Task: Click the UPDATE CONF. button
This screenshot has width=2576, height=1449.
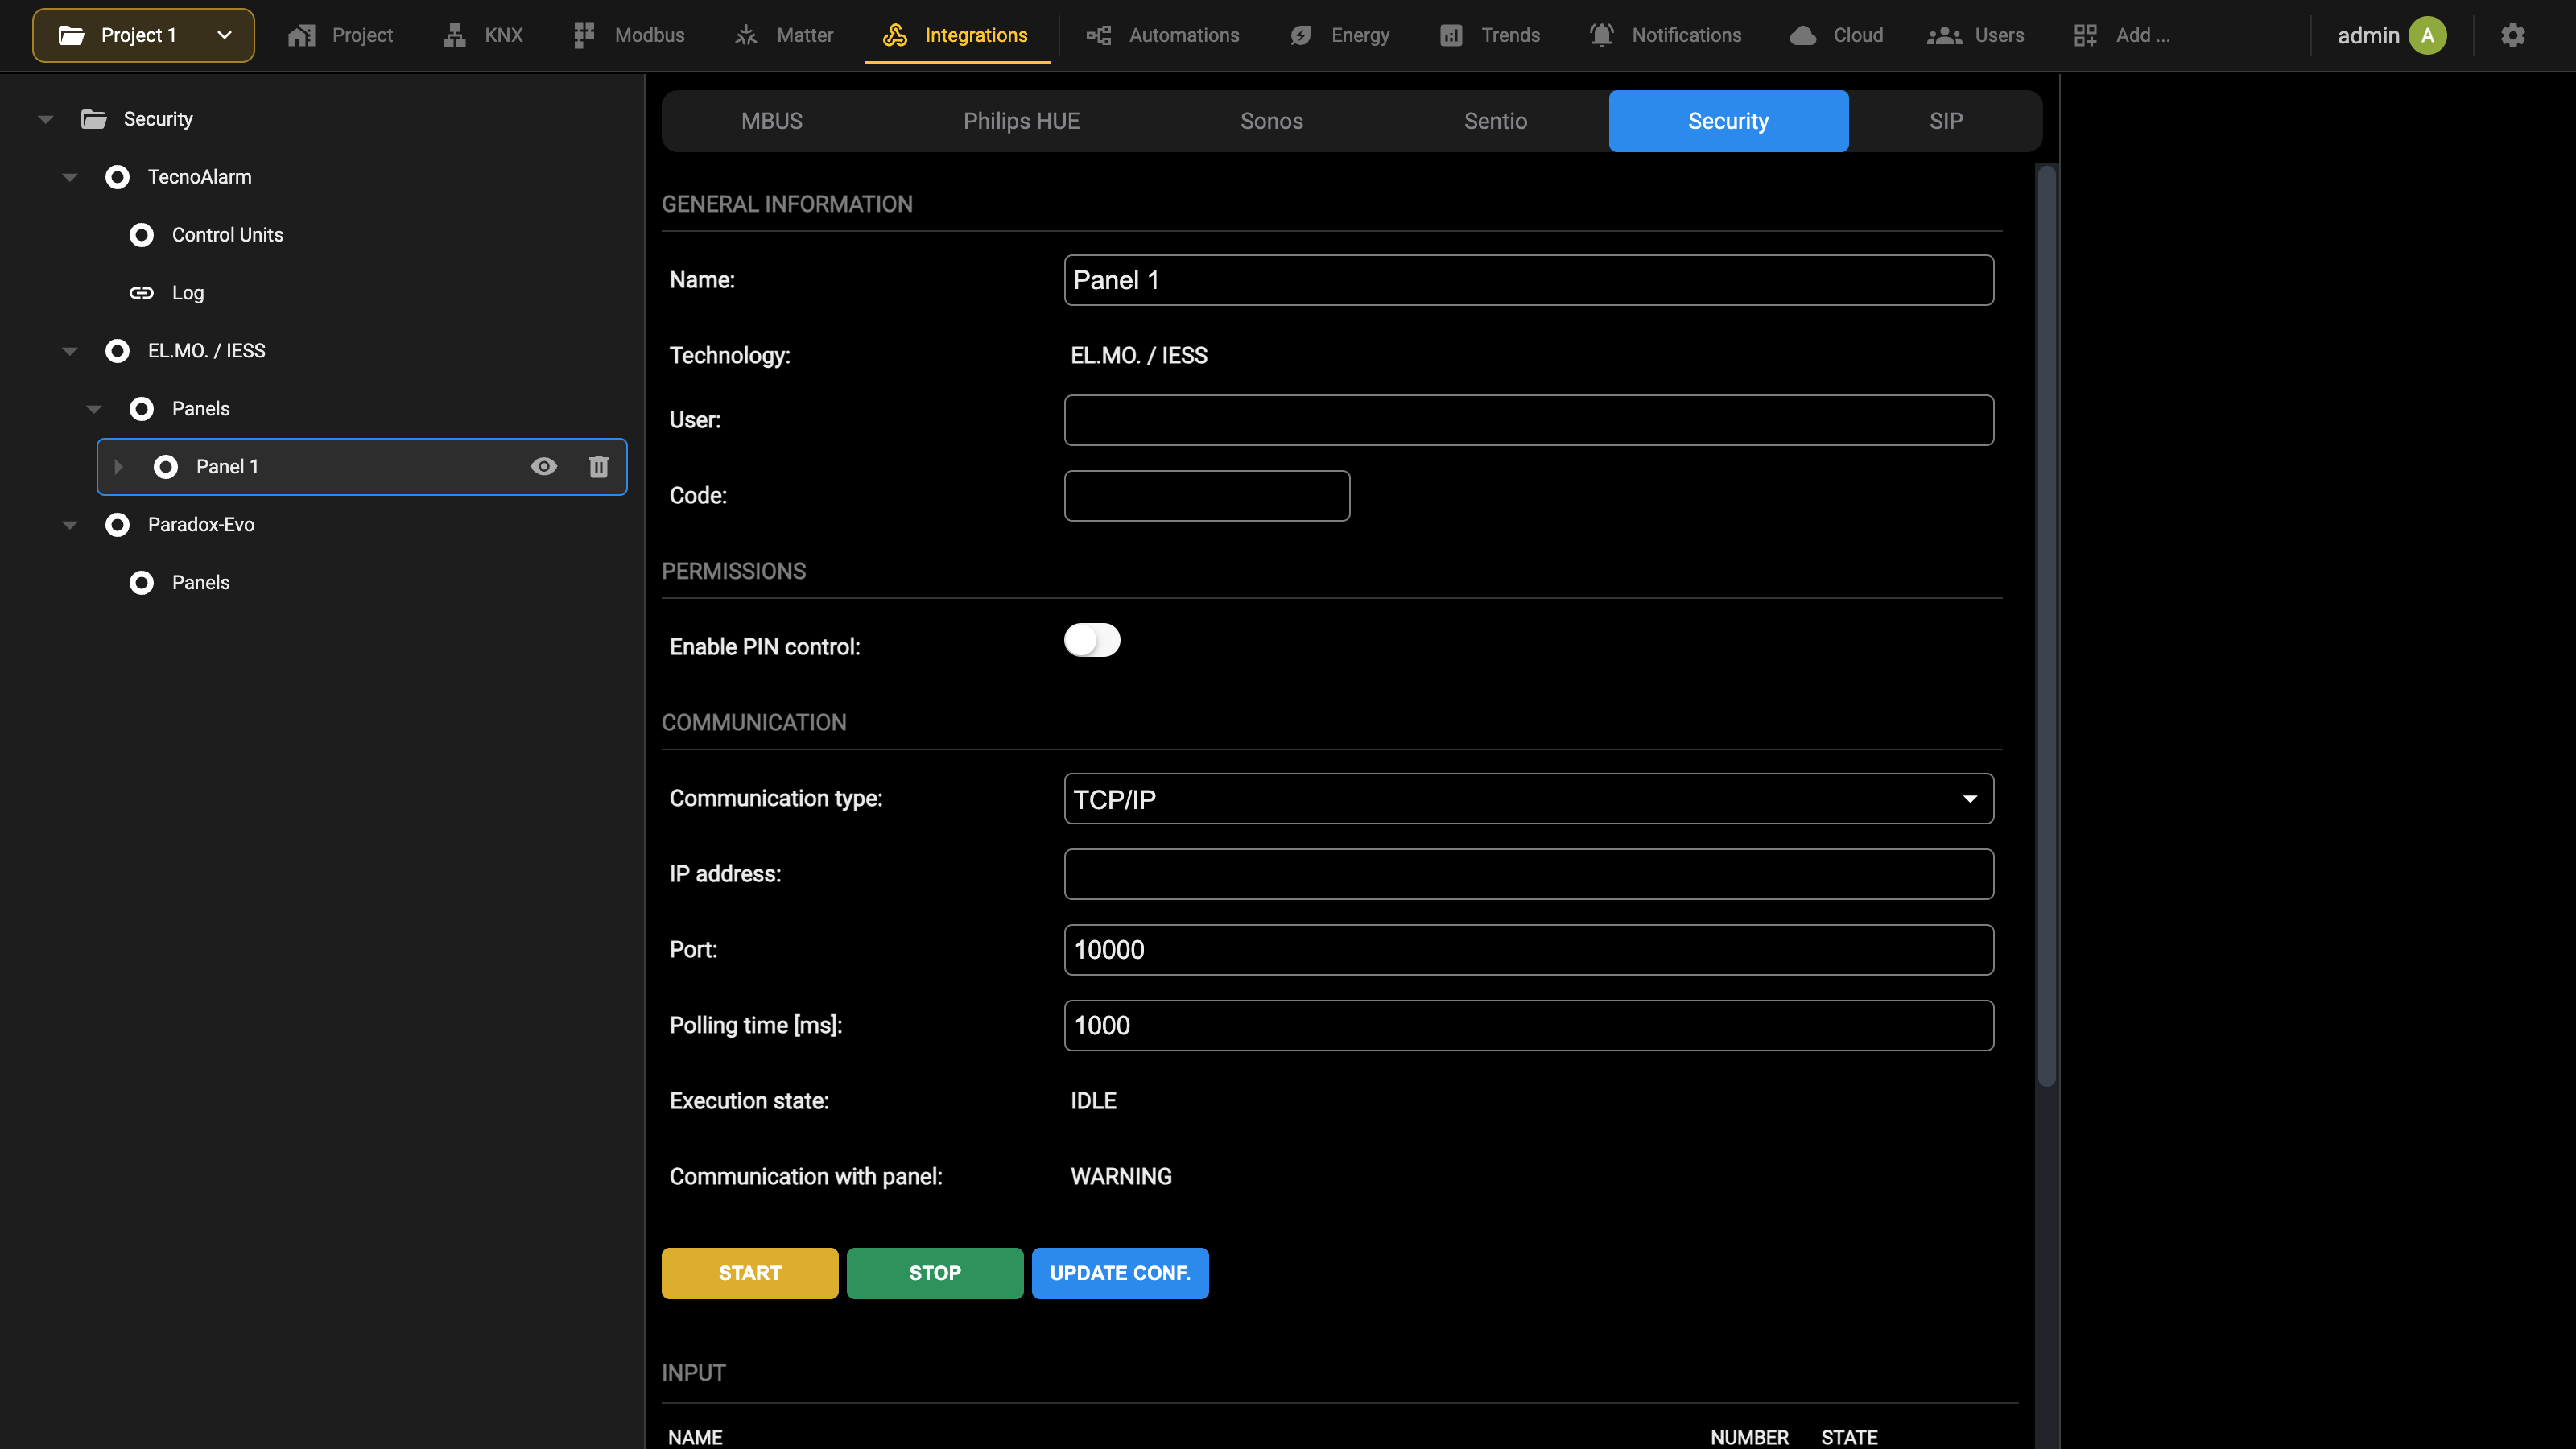Action: (1120, 1273)
